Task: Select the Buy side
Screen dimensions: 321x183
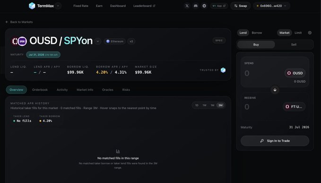Action: pos(256,44)
